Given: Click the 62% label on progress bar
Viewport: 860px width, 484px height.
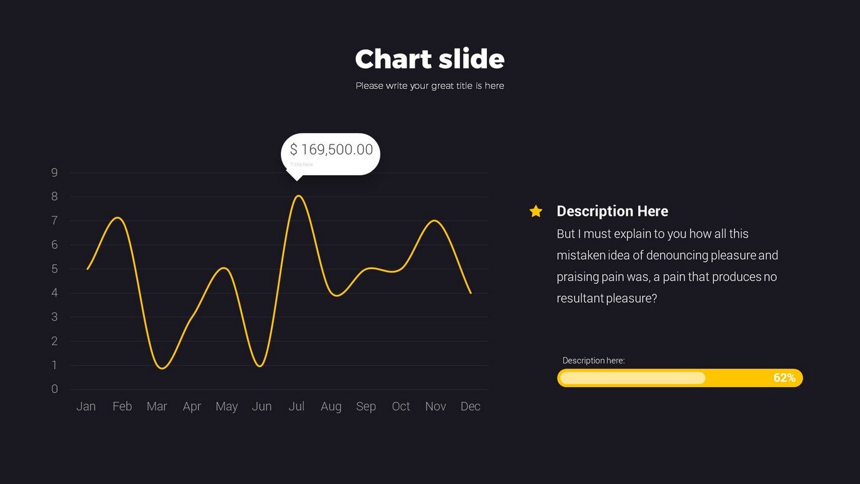Looking at the screenshot, I should tap(784, 378).
